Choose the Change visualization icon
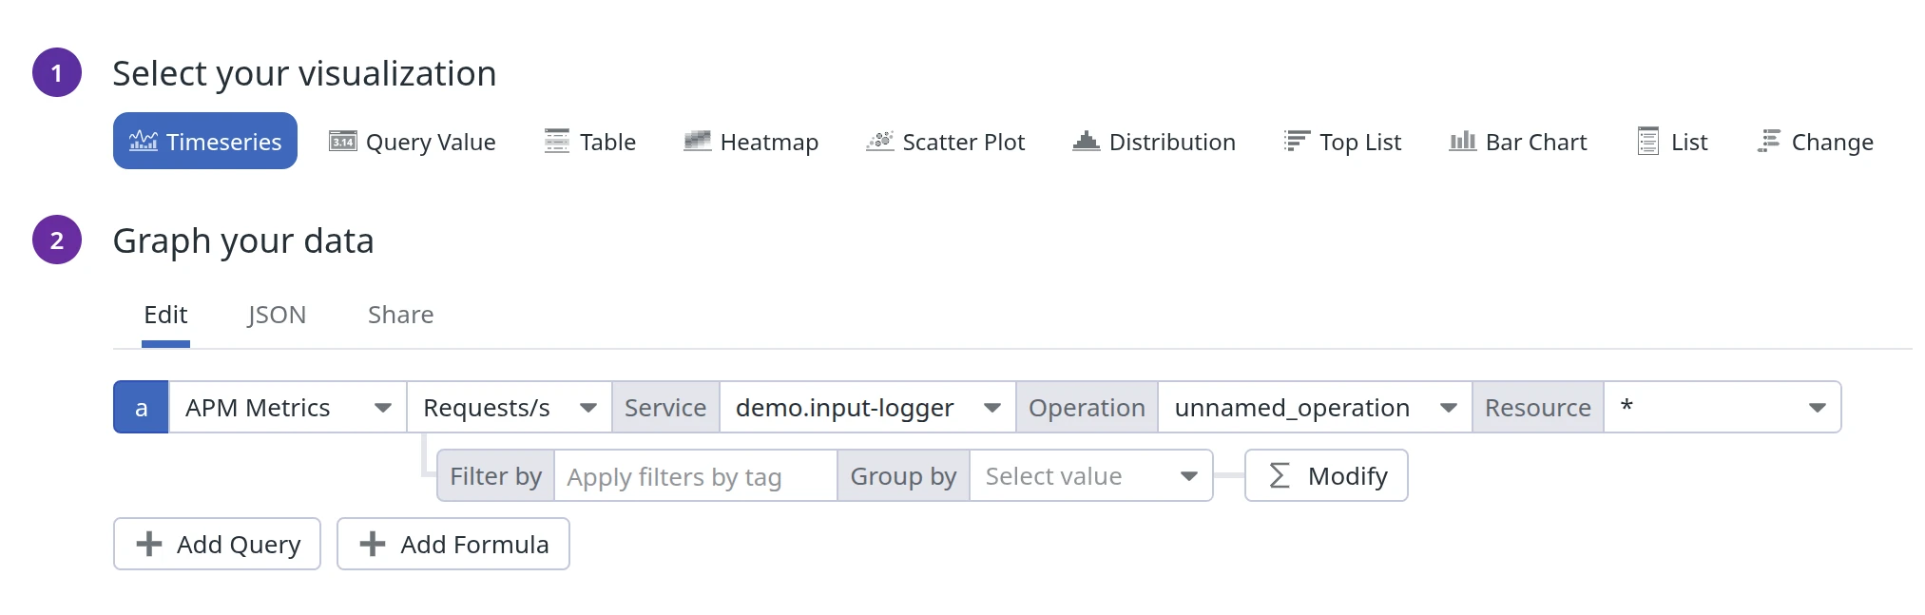This screenshot has width=1925, height=615. coord(1768,142)
